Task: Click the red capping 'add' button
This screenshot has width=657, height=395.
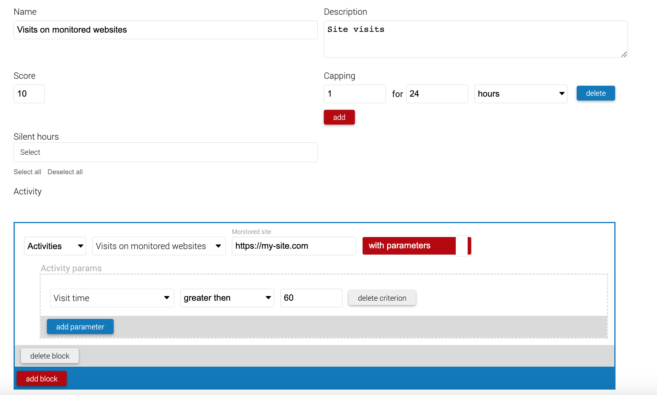Action: pyautogui.click(x=339, y=117)
